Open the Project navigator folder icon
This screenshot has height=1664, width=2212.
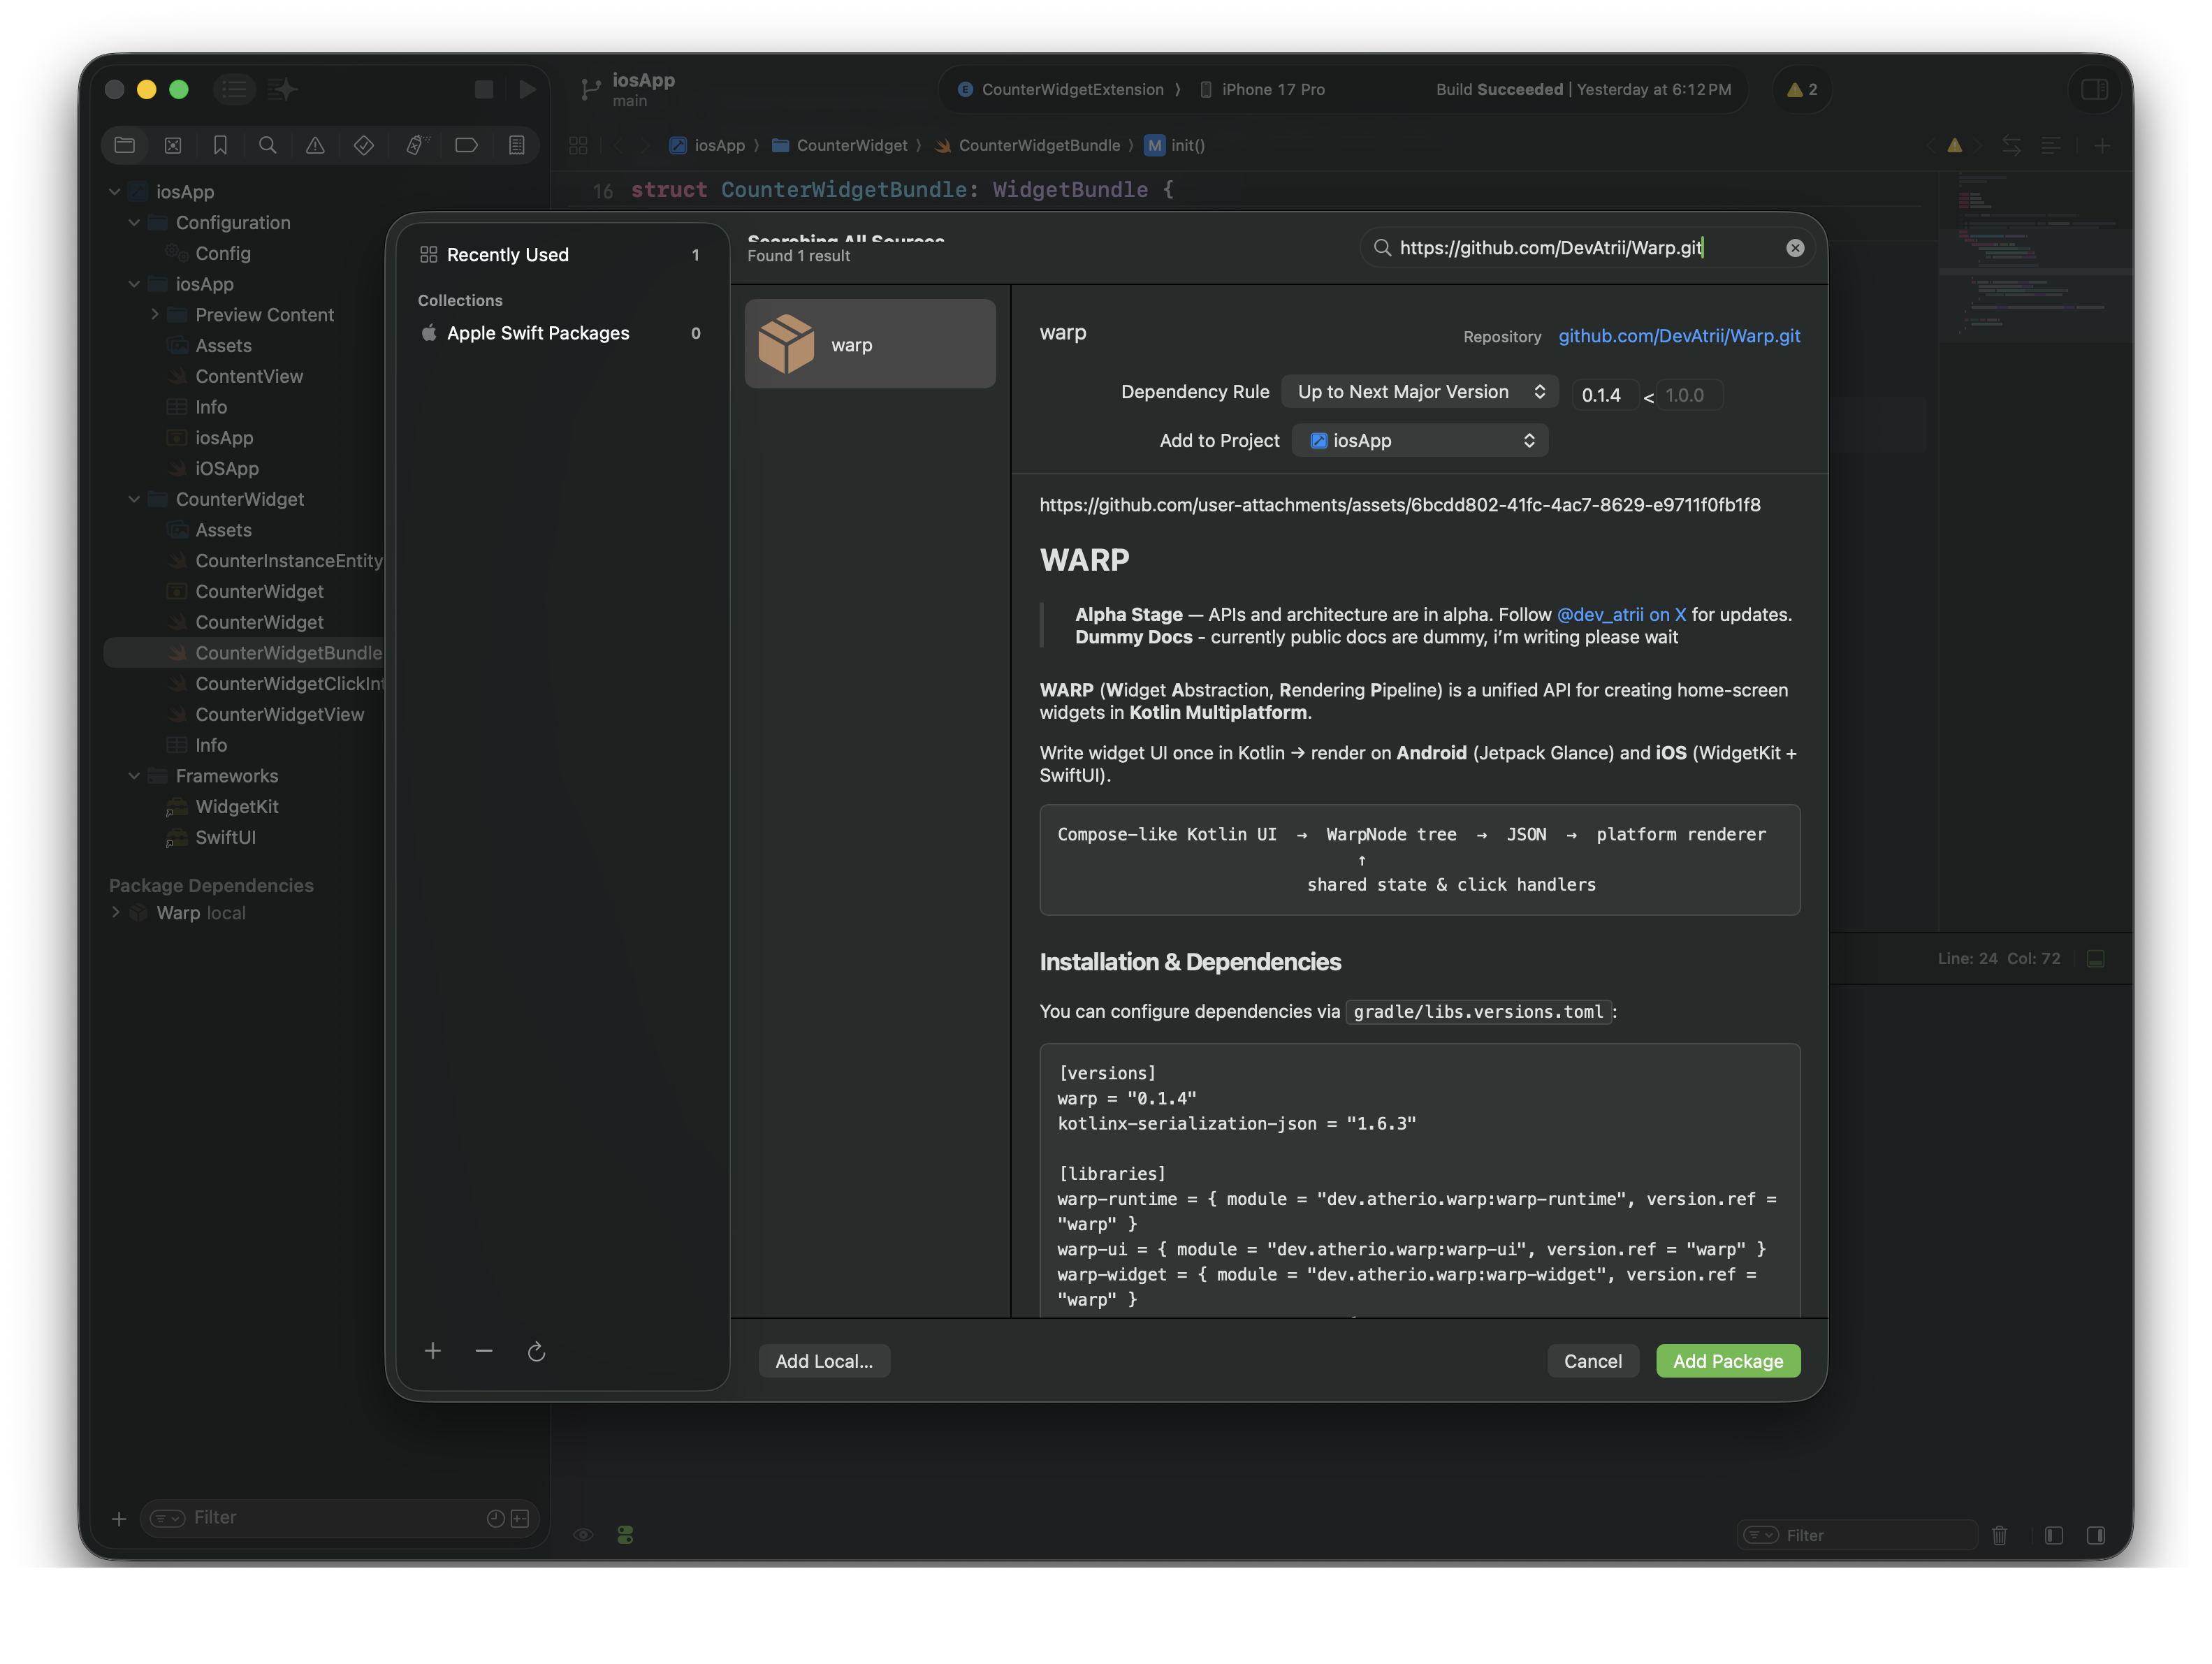tap(124, 145)
